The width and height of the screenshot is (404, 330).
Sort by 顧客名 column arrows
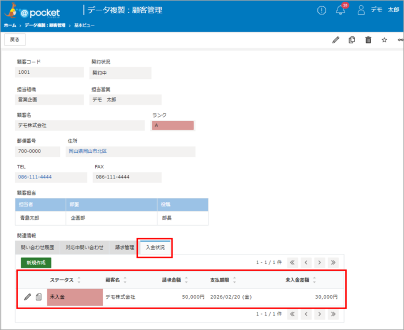click(125, 280)
